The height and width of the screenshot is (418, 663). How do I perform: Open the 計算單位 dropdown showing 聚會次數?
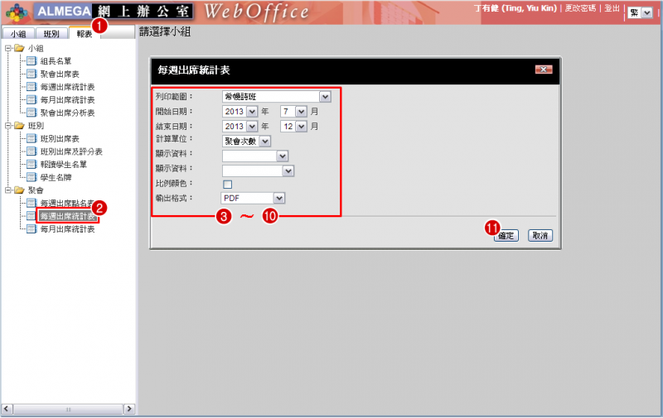[246, 141]
